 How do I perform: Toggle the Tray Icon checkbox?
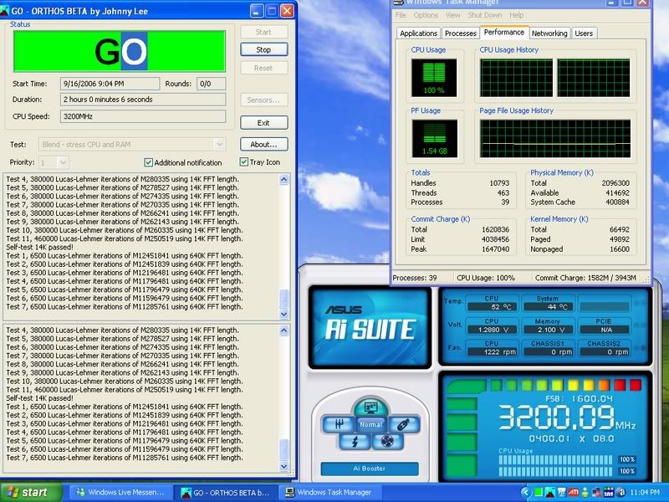click(x=244, y=161)
